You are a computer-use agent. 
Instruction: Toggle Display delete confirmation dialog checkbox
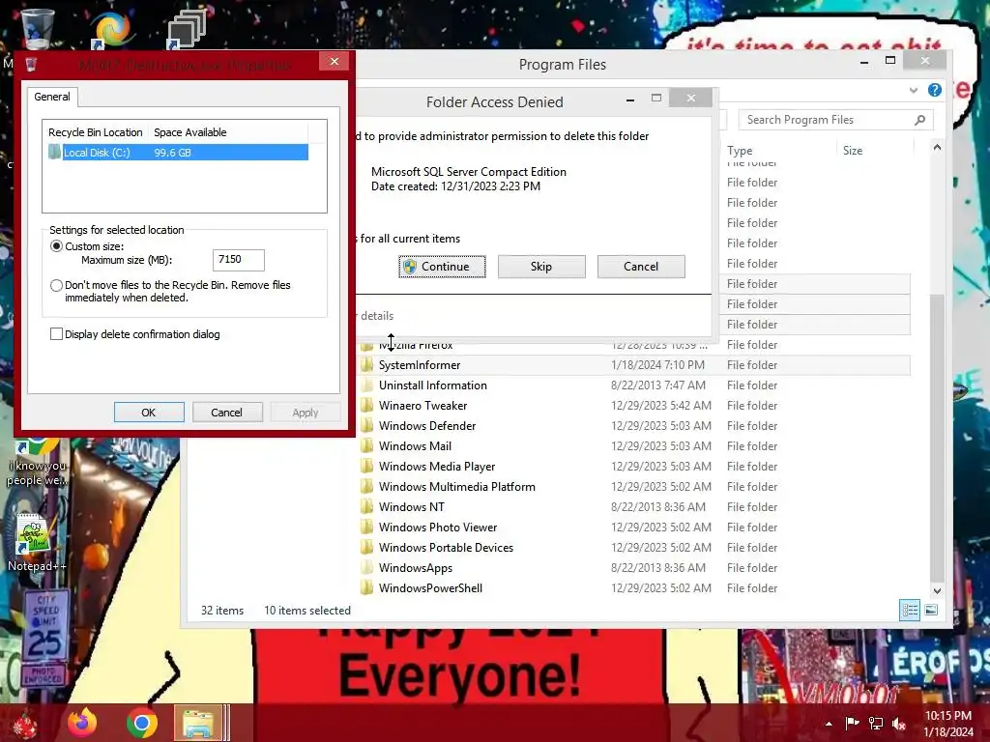pyautogui.click(x=56, y=333)
